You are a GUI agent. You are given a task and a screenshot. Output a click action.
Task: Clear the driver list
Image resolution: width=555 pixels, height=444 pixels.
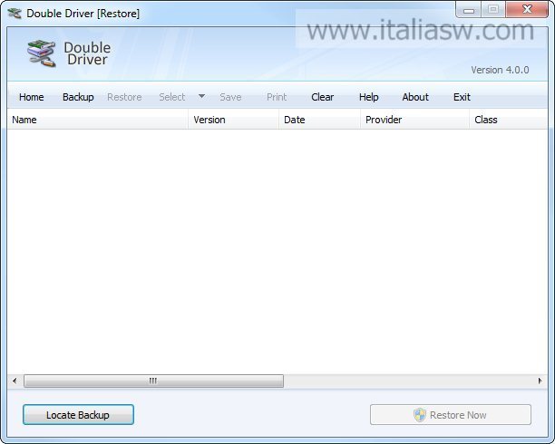point(323,97)
